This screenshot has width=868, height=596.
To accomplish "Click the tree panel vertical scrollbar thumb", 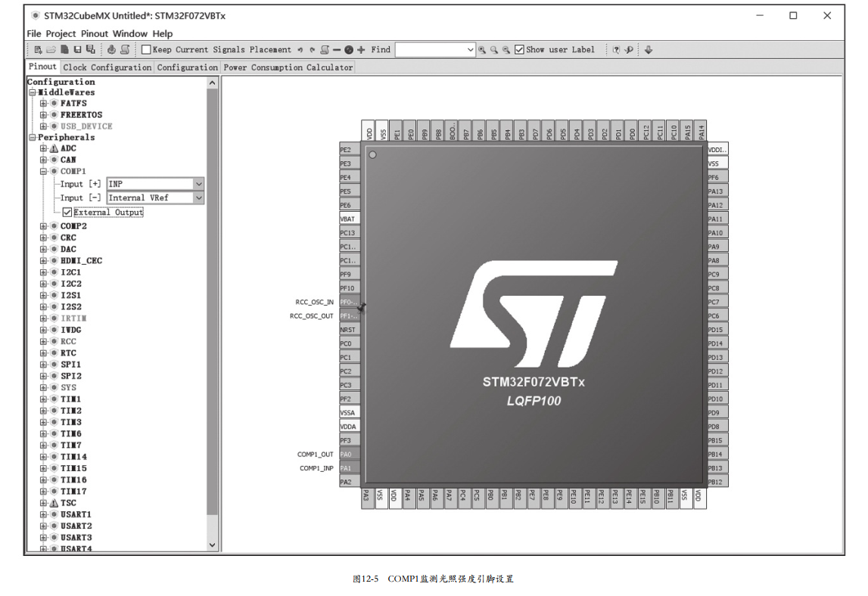I will [x=213, y=302].
